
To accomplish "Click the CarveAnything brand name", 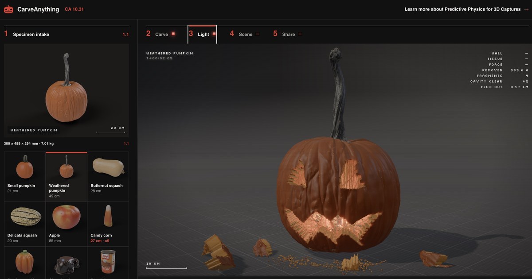I will pyautogui.click(x=38, y=9).
